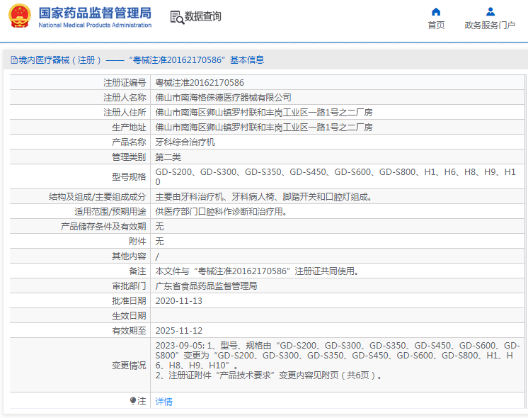Click the 变更情况 row label
This screenshot has width=528, height=418.
[x=129, y=366]
